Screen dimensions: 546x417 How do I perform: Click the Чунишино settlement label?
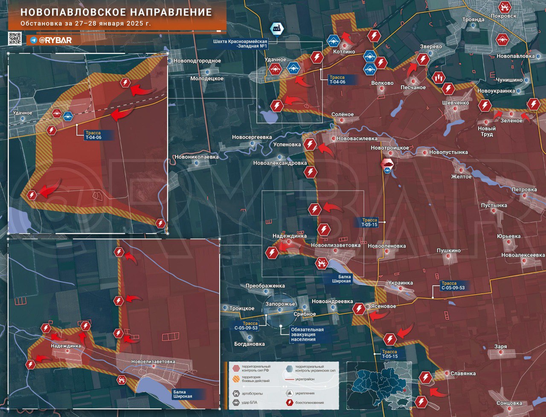coord(509,80)
